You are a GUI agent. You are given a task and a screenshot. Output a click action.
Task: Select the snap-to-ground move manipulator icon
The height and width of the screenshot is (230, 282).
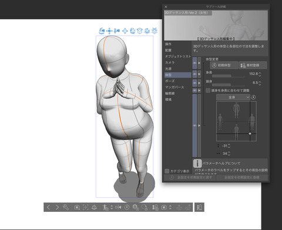(155, 31)
